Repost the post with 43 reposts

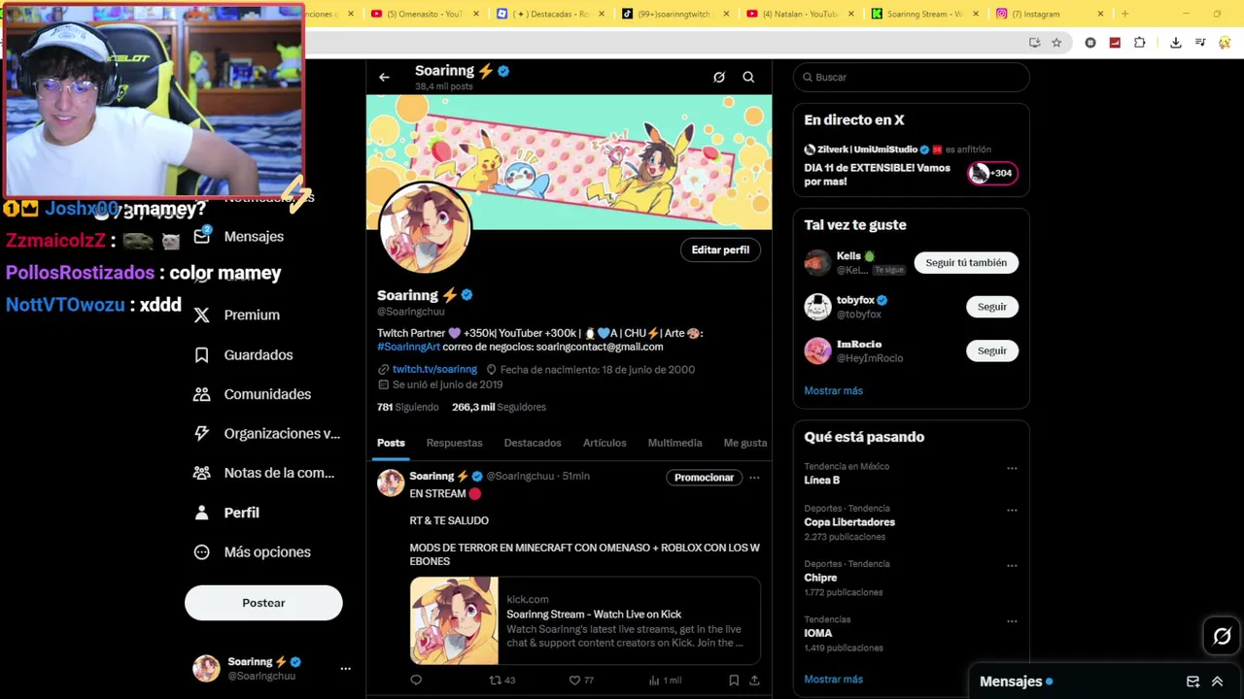click(501, 680)
